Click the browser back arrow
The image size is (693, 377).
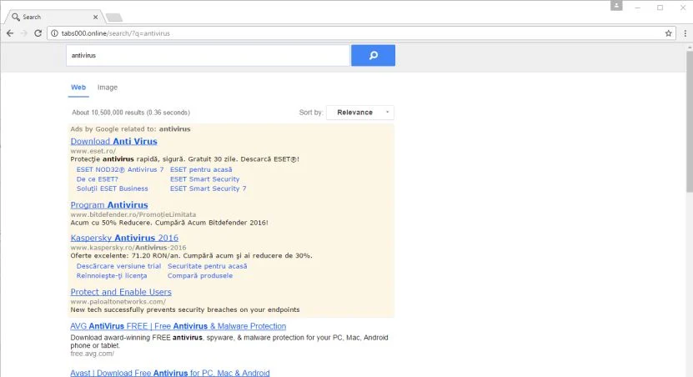point(10,33)
